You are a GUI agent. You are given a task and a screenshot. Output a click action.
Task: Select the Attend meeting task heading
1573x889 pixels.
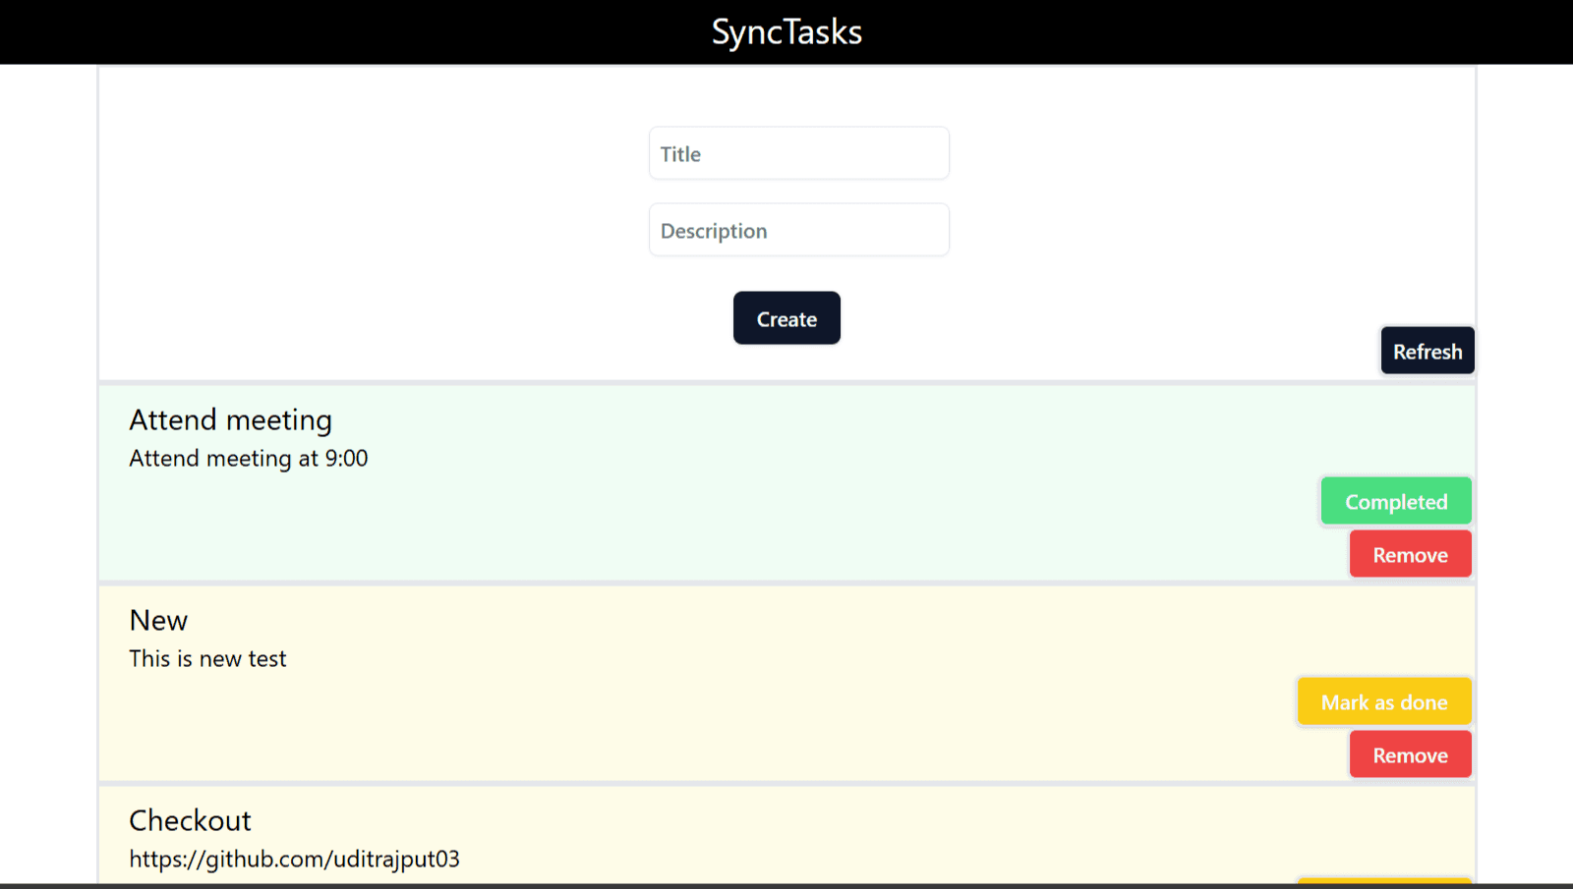231,420
